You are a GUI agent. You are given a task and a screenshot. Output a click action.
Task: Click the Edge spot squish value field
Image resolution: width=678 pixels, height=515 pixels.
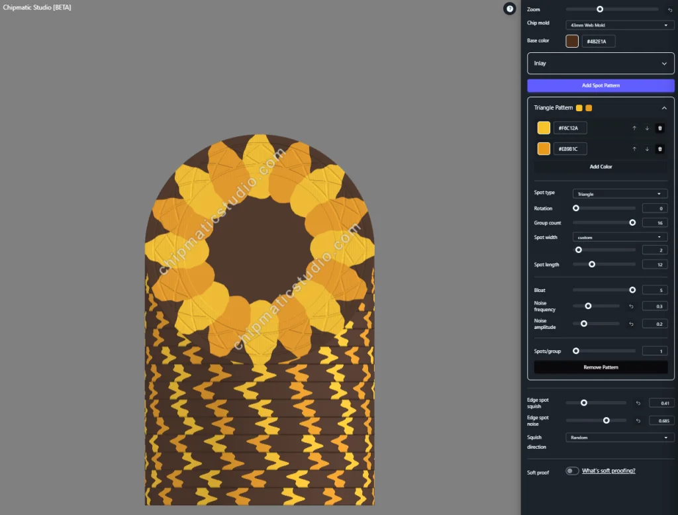pyautogui.click(x=661, y=403)
